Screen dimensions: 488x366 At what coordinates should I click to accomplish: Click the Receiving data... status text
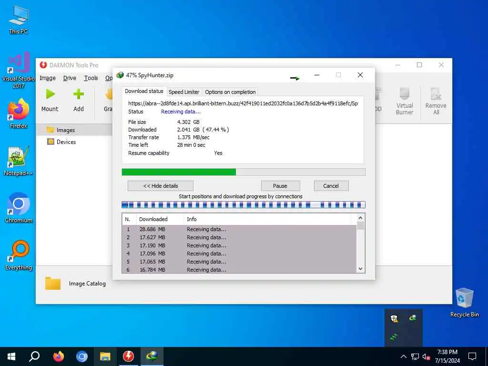pos(181,112)
